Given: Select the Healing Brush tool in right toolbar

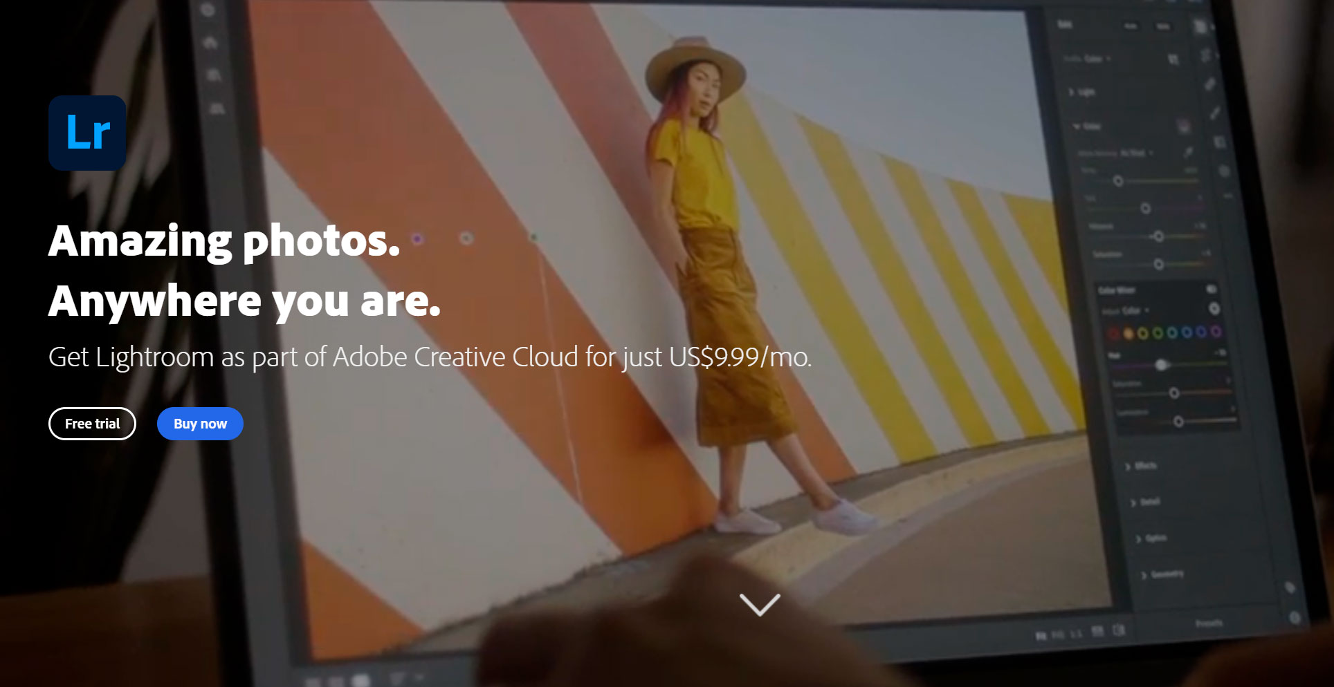Looking at the screenshot, I should click(x=1209, y=84).
